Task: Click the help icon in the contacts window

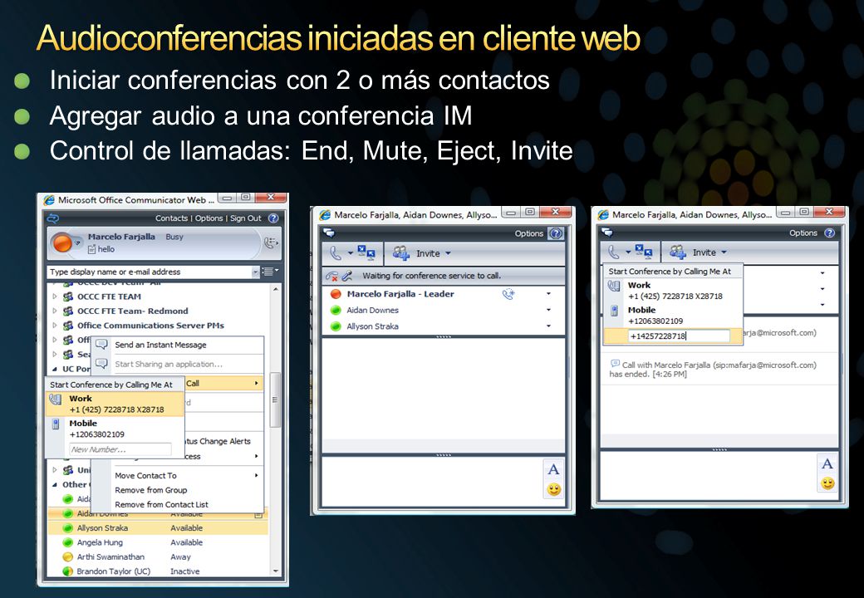Action: point(273,218)
